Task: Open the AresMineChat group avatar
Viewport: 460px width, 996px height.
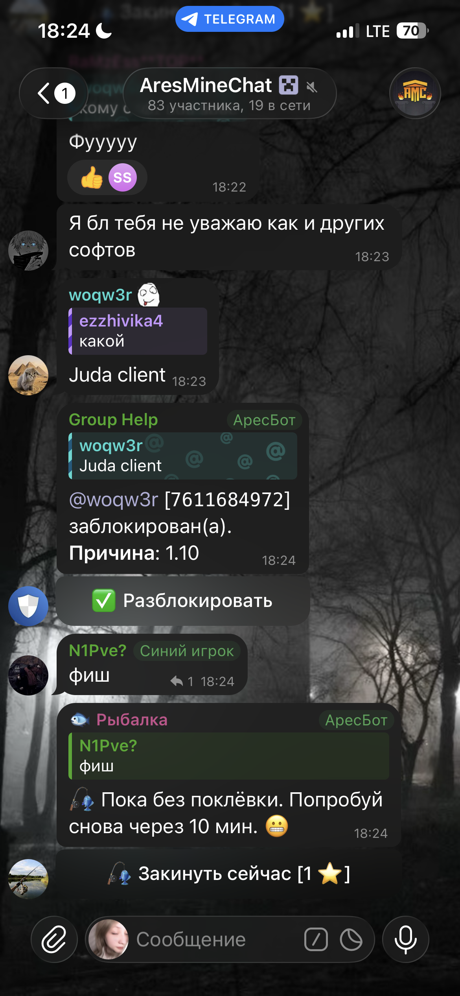Action: pyautogui.click(x=415, y=93)
